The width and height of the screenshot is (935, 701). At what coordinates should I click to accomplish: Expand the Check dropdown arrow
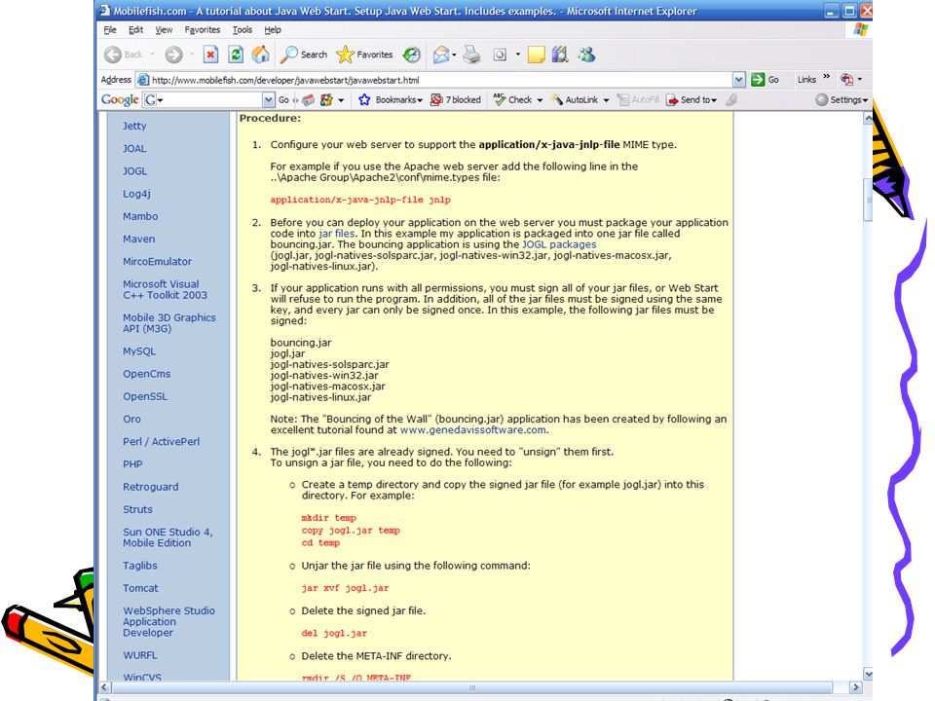540,100
